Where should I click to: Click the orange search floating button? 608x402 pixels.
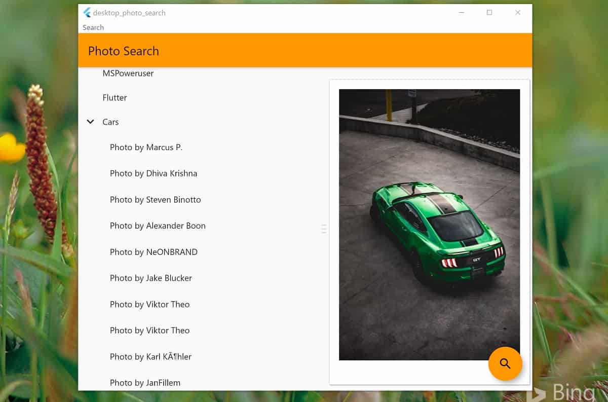pyautogui.click(x=505, y=363)
